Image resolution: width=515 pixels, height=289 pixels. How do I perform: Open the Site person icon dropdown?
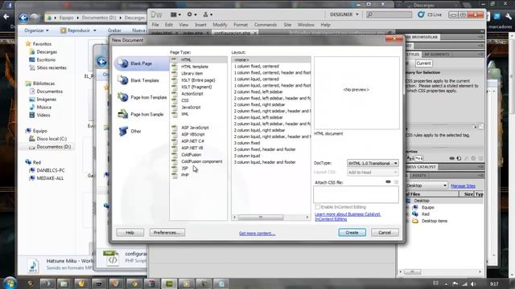(208, 14)
